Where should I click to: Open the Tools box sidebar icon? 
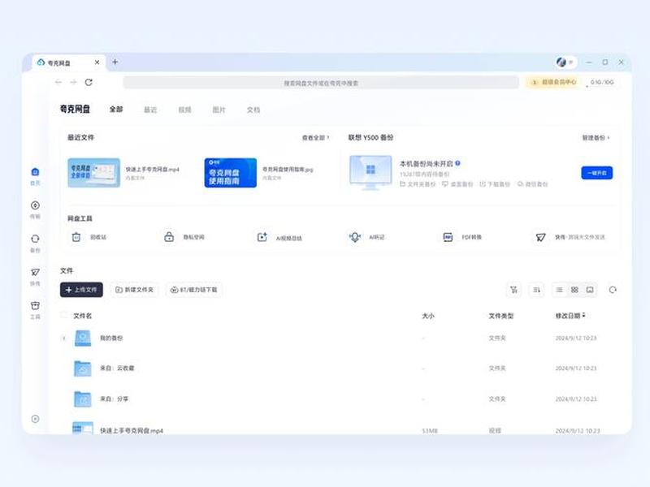pyautogui.click(x=35, y=306)
